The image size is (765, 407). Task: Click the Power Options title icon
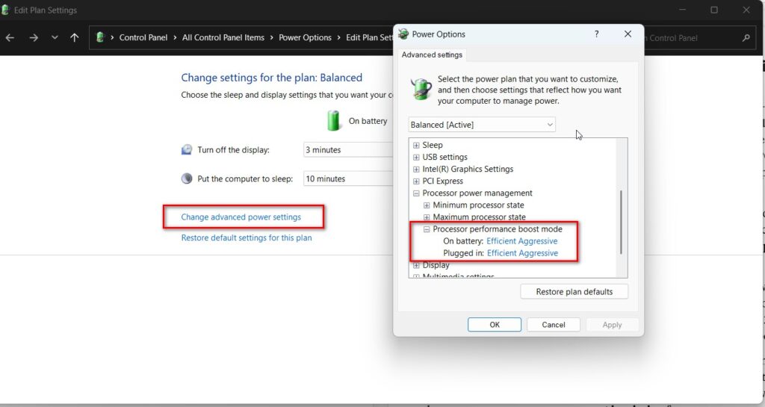click(403, 34)
